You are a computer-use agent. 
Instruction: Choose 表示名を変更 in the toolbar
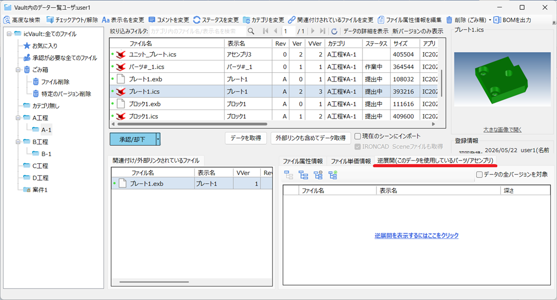click(x=123, y=20)
